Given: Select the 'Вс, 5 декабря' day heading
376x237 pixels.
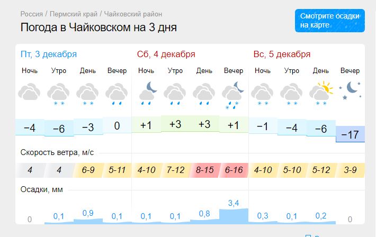Looking at the screenshot, I should point(282,54).
